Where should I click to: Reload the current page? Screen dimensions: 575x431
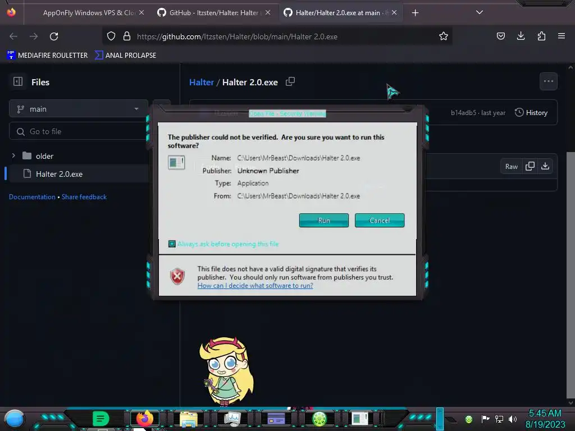coord(54,36)
